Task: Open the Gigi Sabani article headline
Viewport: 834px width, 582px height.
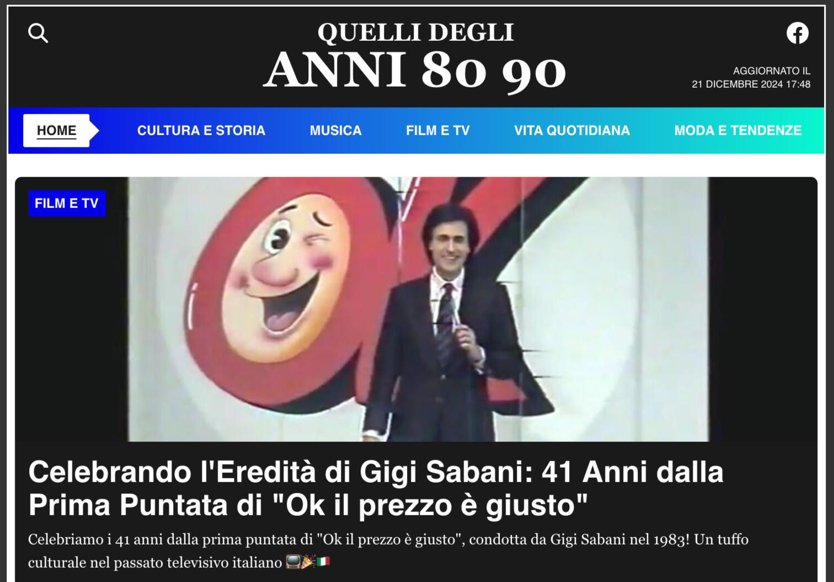Action: [376, 488]
